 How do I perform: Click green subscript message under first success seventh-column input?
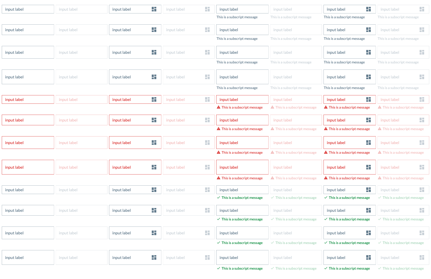tap(349, 198)
